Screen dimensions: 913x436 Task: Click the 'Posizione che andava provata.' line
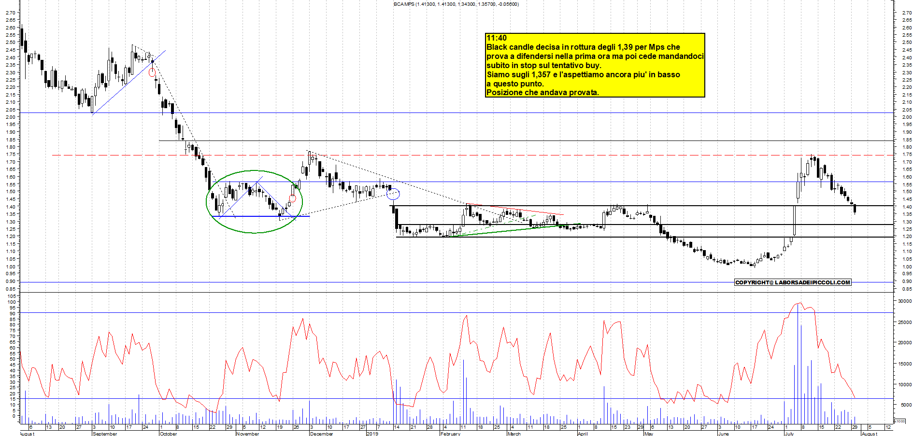pos(542,92)
